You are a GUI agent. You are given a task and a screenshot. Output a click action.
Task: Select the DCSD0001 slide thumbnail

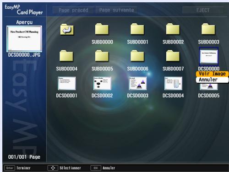pos(67,83)
